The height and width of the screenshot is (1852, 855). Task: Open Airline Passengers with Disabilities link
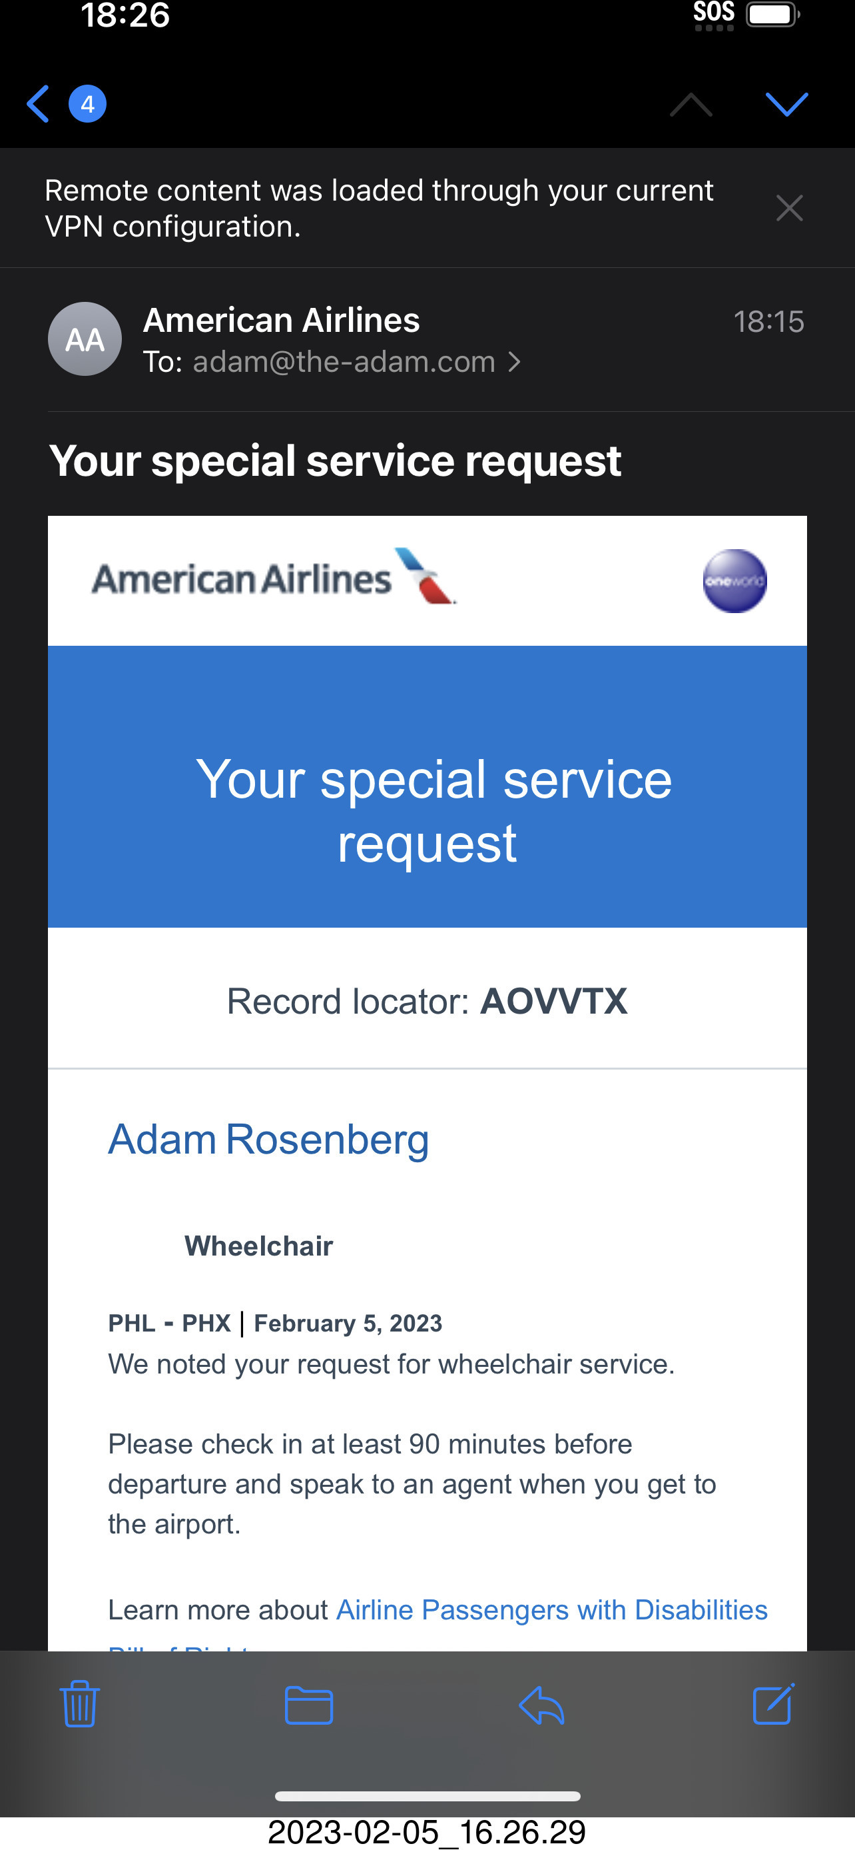(552, 1609)
